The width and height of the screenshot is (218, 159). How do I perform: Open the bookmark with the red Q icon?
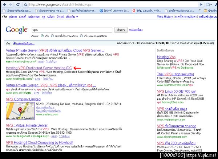147,11
